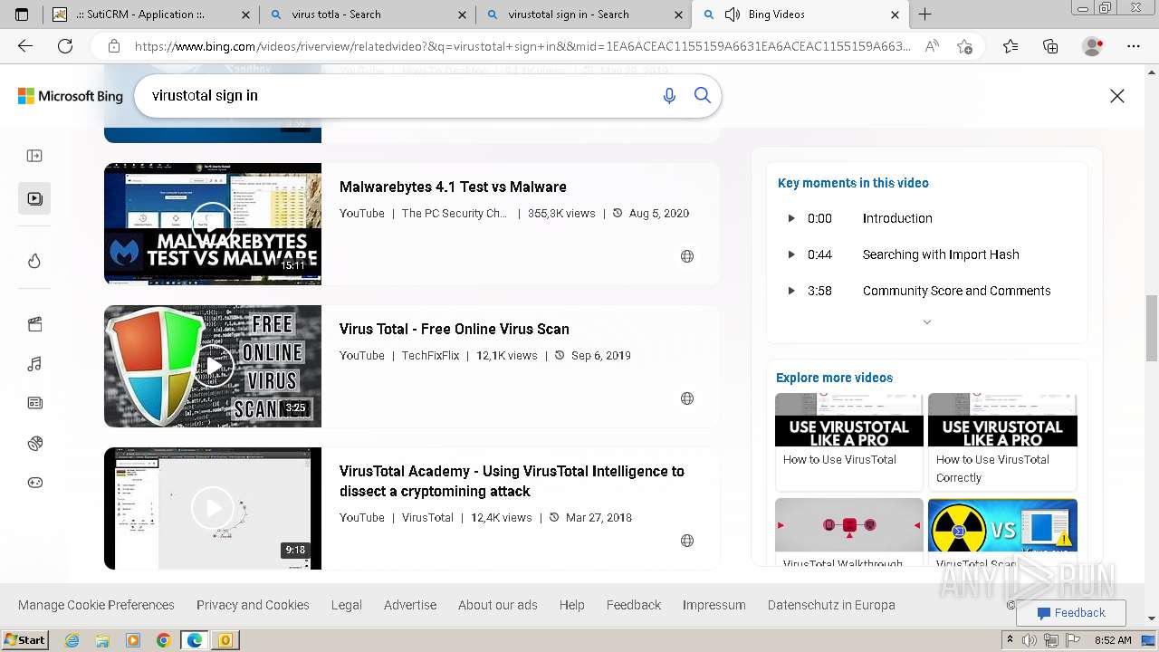Open Chrome from the taskbar
The width and height of the screenshot is (1159, 652).
163,640
